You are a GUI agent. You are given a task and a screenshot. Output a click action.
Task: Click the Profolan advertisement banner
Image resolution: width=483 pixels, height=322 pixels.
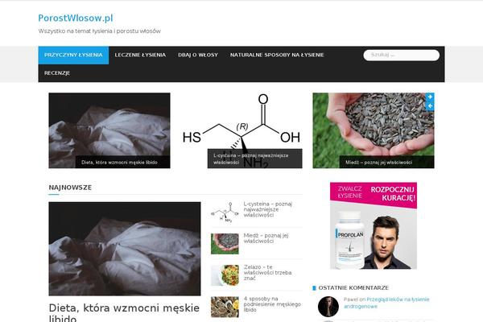pyautogui.click(x=374, y=225)
